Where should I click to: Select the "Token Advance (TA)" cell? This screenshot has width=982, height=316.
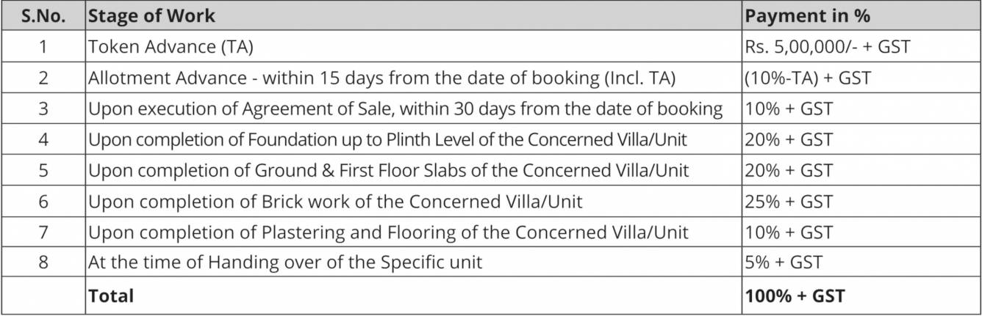click(171, 47)
